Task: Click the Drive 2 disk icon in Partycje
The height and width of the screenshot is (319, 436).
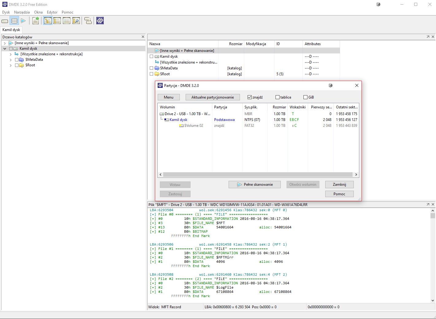Action: (x=162, y=114)
